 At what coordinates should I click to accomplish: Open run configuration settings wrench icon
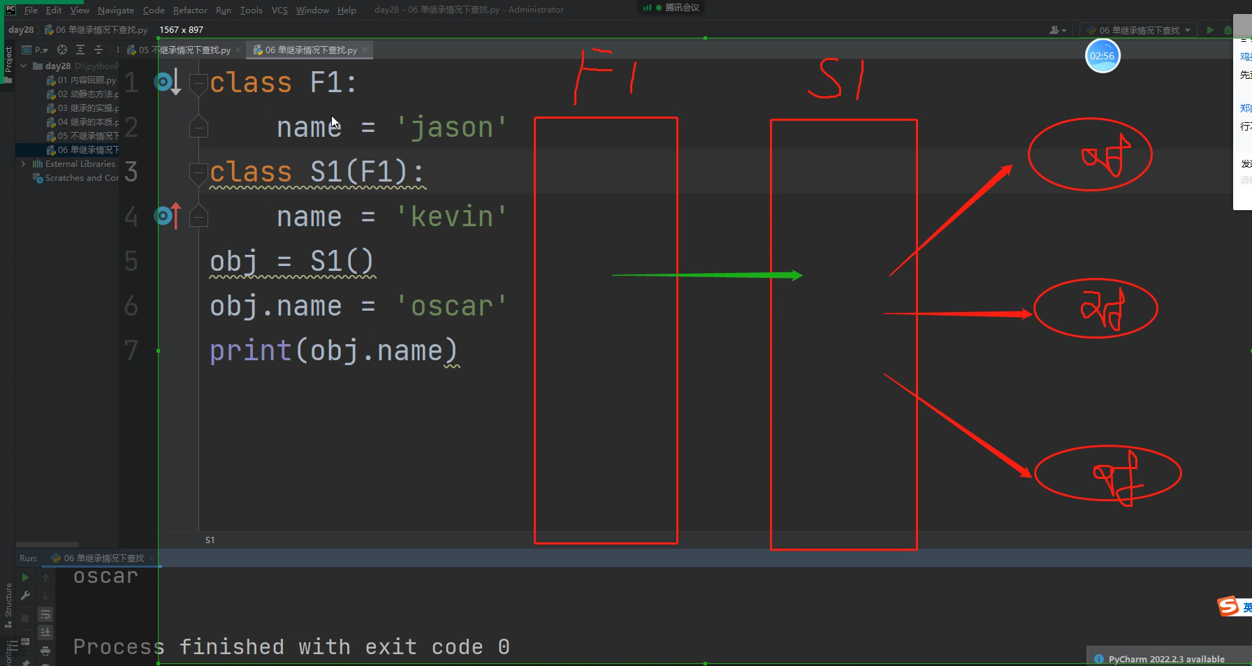[25, 595]
